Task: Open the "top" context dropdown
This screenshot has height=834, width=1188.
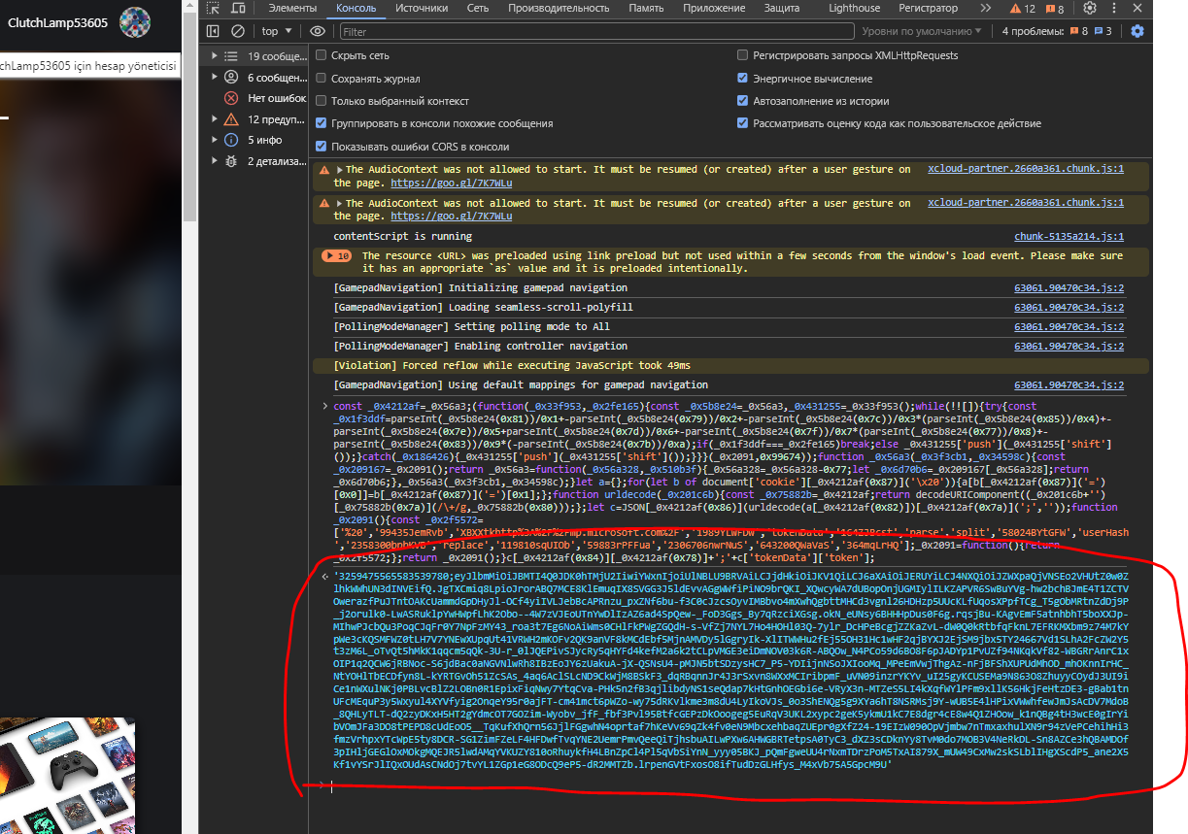Action: pos(276,31)
